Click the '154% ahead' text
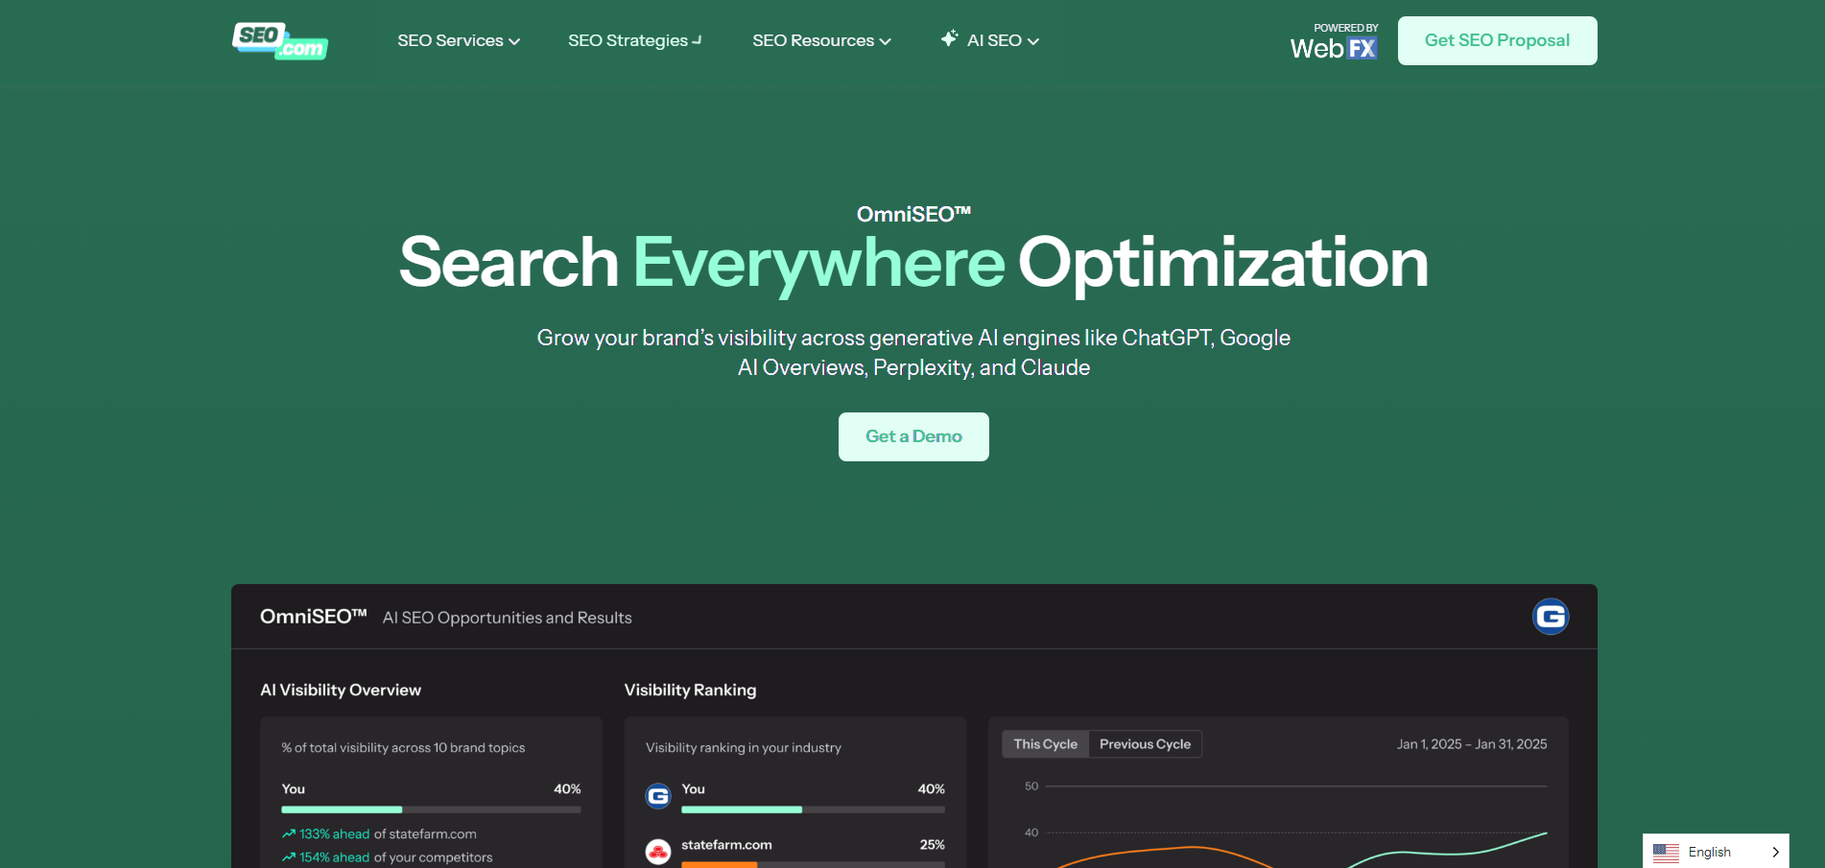1825x868 pixels. [x=334, y=857]
